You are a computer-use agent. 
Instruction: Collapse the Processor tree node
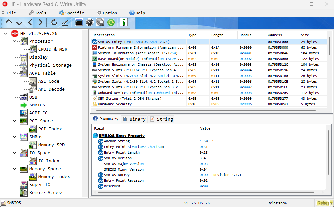coord(14,41)
